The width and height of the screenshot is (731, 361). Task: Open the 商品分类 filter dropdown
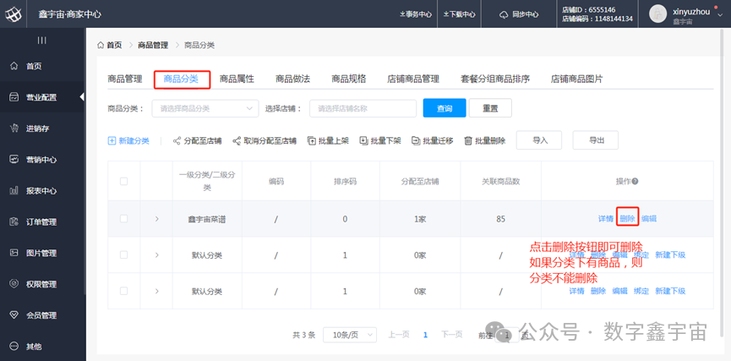pos(205,108)
